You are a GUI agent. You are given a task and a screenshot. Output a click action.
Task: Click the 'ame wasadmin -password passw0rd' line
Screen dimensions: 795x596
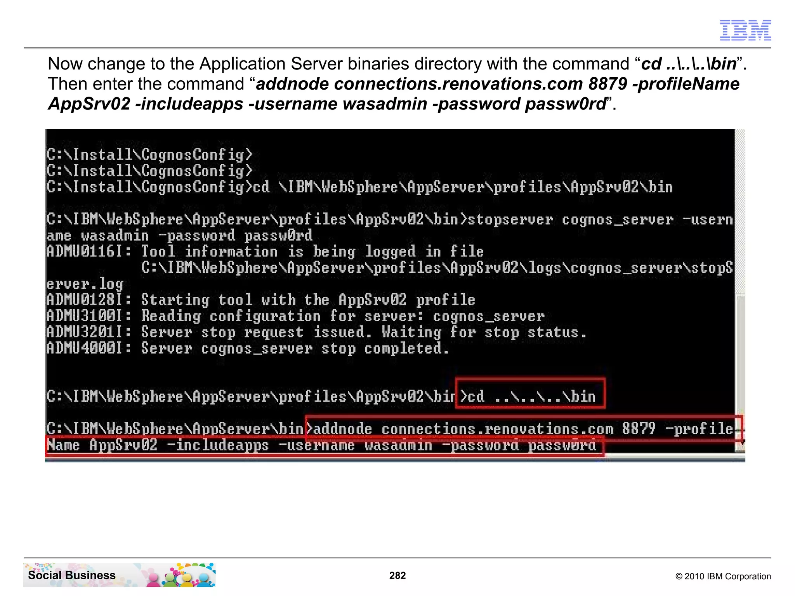179,235
